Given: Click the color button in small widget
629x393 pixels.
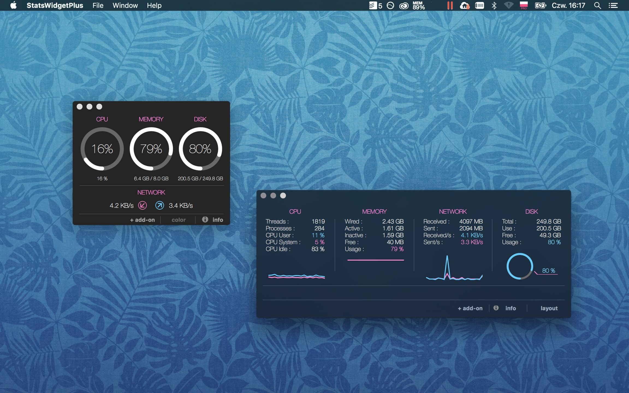Looking at the screenshot, I should pyautogui.click(x=179, y=220).
